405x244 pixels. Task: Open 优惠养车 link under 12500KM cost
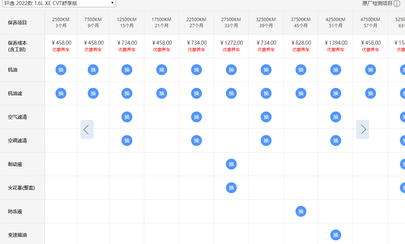127,50
